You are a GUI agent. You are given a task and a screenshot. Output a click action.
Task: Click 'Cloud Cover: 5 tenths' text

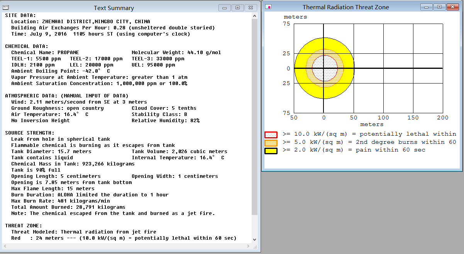click(x=164, y=108)
